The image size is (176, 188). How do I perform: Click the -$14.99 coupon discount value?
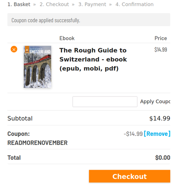coord(133,134)
